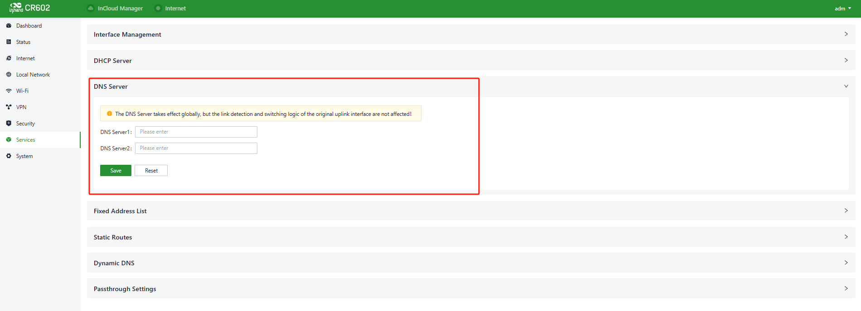The width and height of the screenshot is (861, 311).
Task: Collapse the DNS Server section chevron
Action: pyautogui.click(x=846, y=86)
